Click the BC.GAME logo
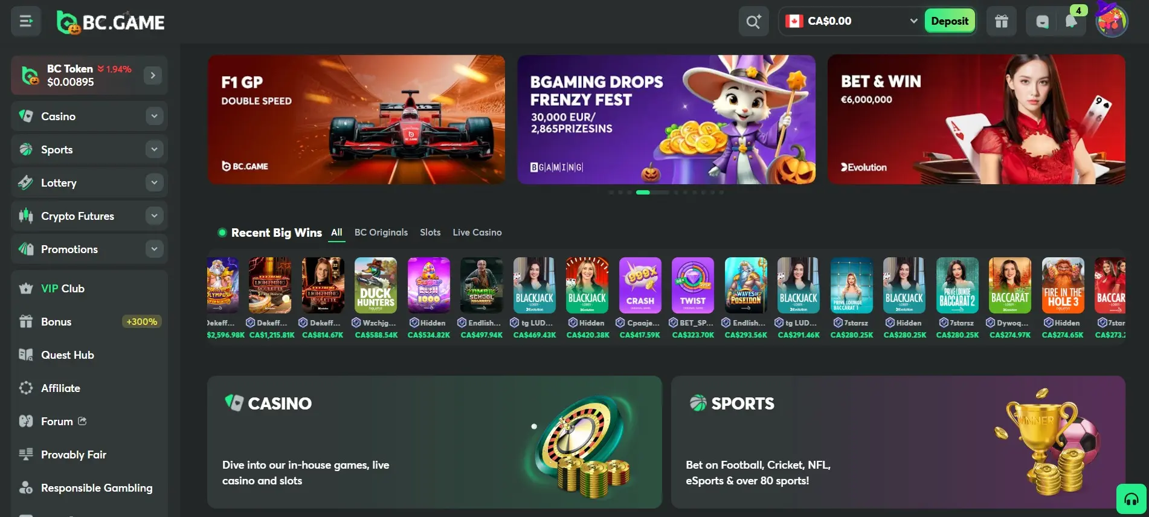Image resolution: width=1149 pixels, height=517 pixels. coord(111,22)
